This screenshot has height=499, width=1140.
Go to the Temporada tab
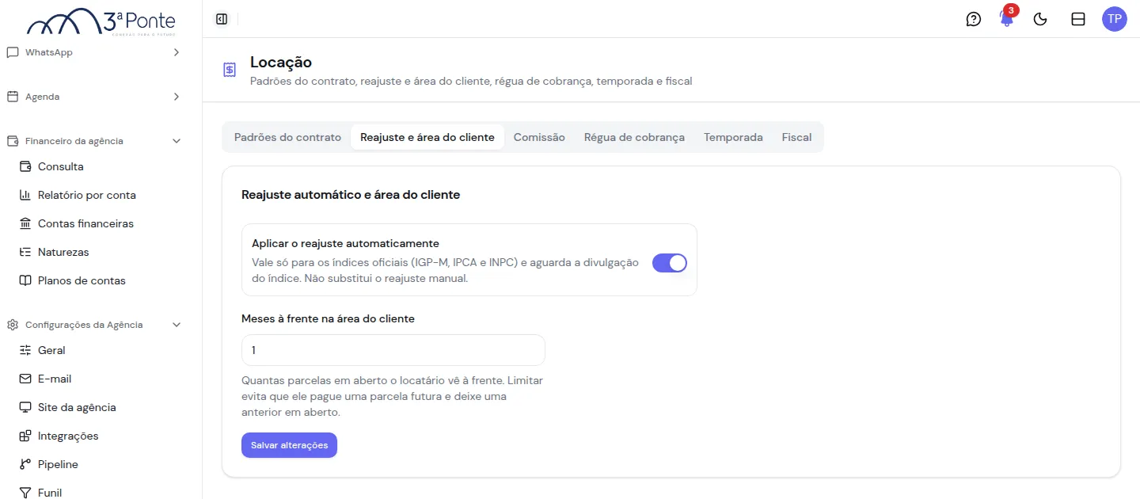tap(733, 137)
